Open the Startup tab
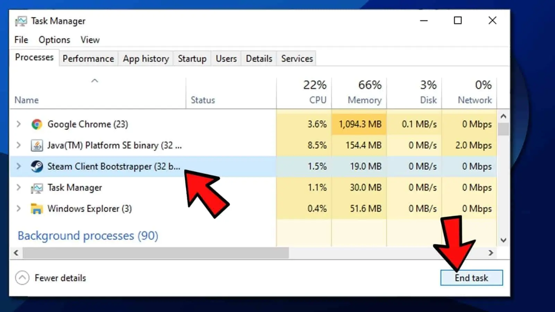The height and width of the screenshot is (312, 555). pyautogui.click(x=192, y=59)
